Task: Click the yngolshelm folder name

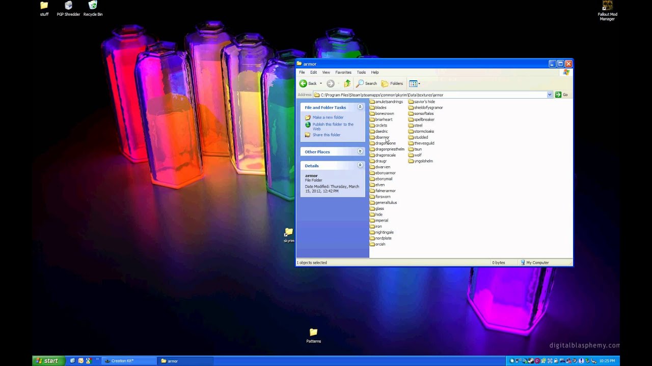Action: click(x=423, y=161)
